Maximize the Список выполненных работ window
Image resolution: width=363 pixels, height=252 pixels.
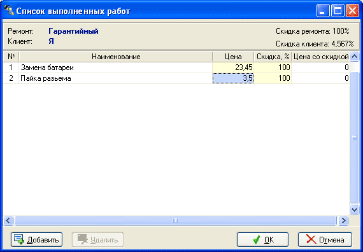[338, 11]
